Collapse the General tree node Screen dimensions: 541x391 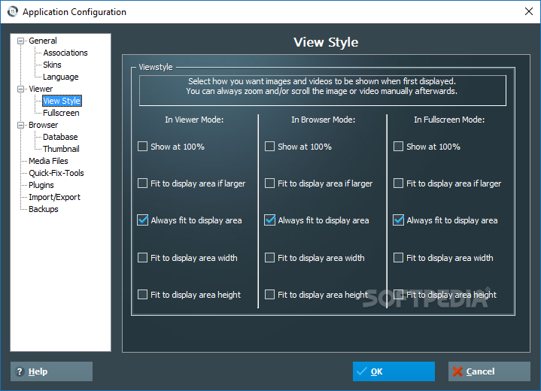pos(21,41)
